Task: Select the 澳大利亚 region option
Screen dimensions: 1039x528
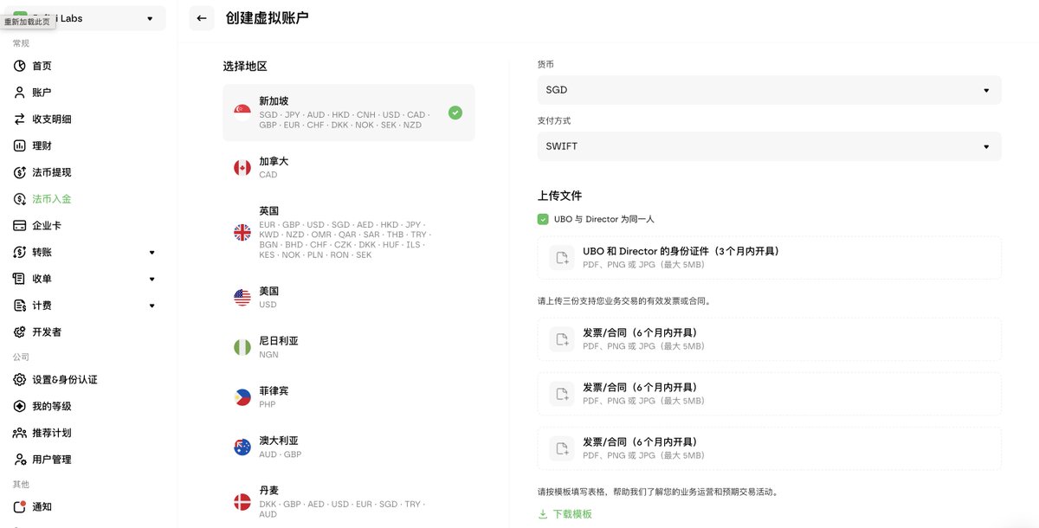Action: coord(349,447)
